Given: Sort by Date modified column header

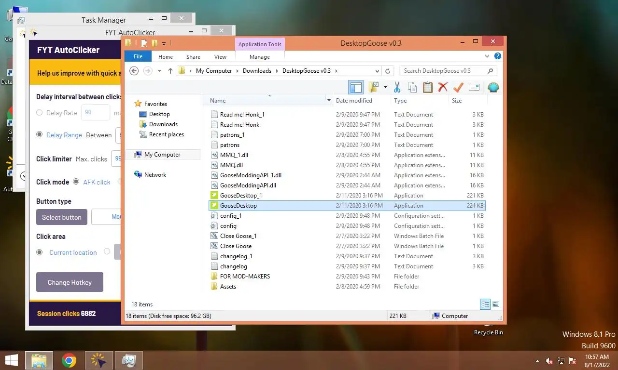Looking at the screenshot, I should (x=362, y=101).
